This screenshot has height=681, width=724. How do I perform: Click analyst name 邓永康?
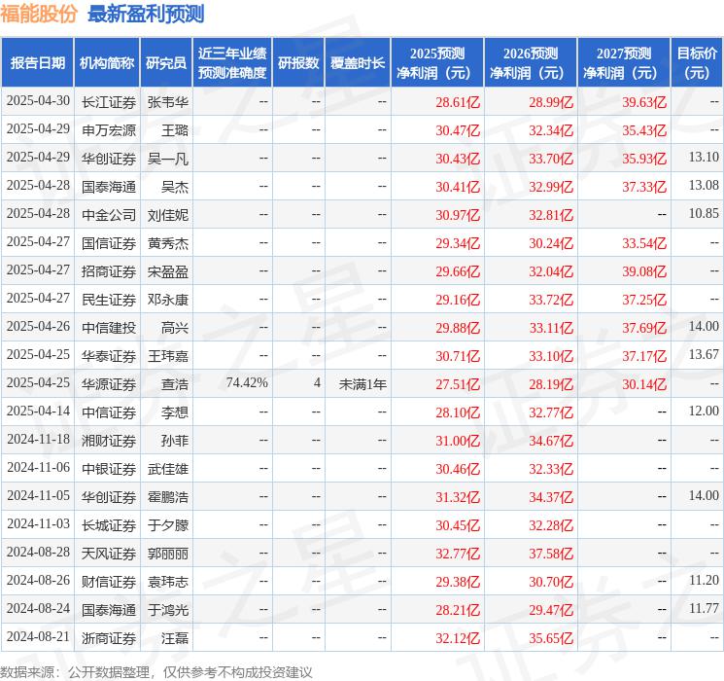pos(167,300)
